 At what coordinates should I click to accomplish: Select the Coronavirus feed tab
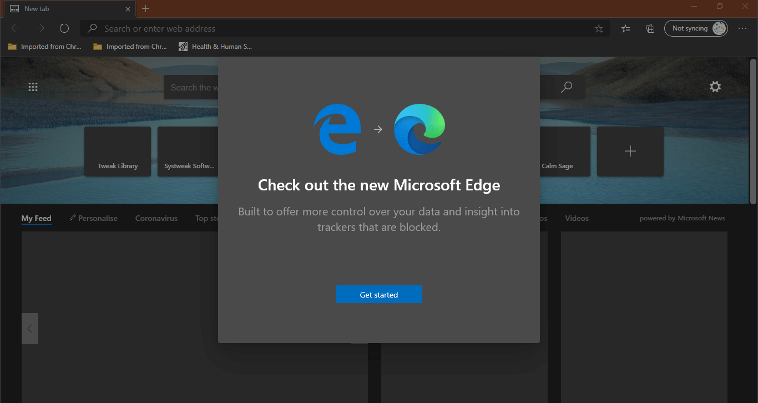point(156,218)
